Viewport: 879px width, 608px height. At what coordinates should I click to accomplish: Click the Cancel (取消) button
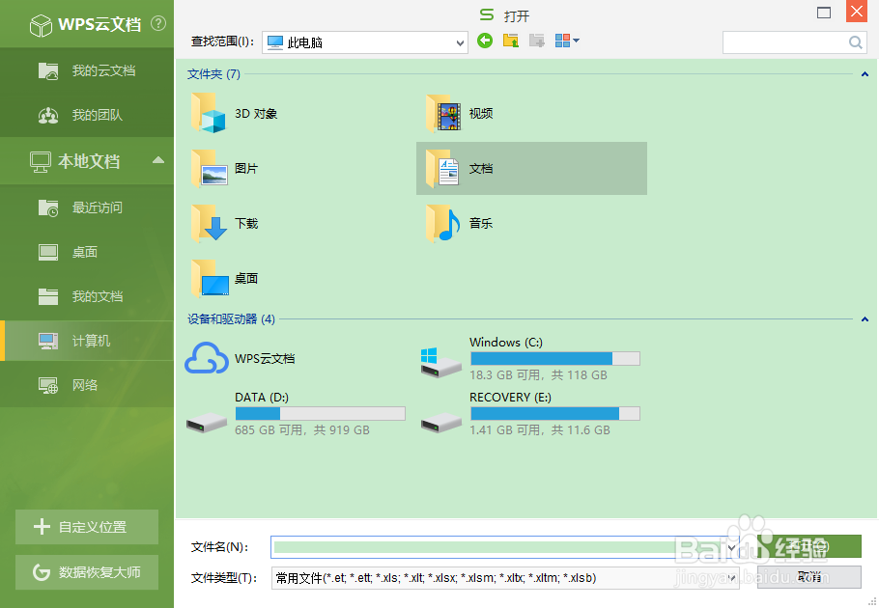(808, 577)
